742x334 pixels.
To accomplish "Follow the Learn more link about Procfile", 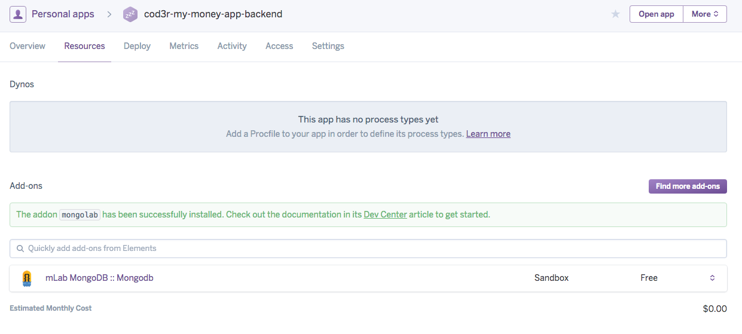I will pyautogui.click(x=488, y=134).
